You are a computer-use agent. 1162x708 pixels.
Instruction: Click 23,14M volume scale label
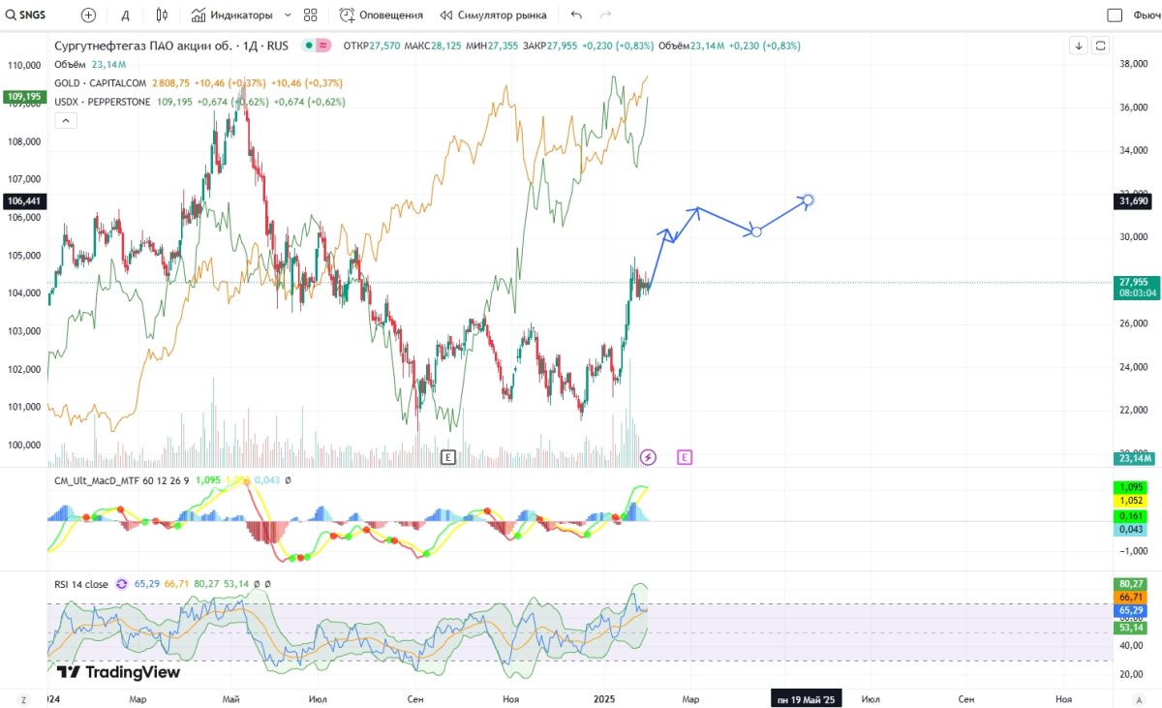tap(1133, 459)
